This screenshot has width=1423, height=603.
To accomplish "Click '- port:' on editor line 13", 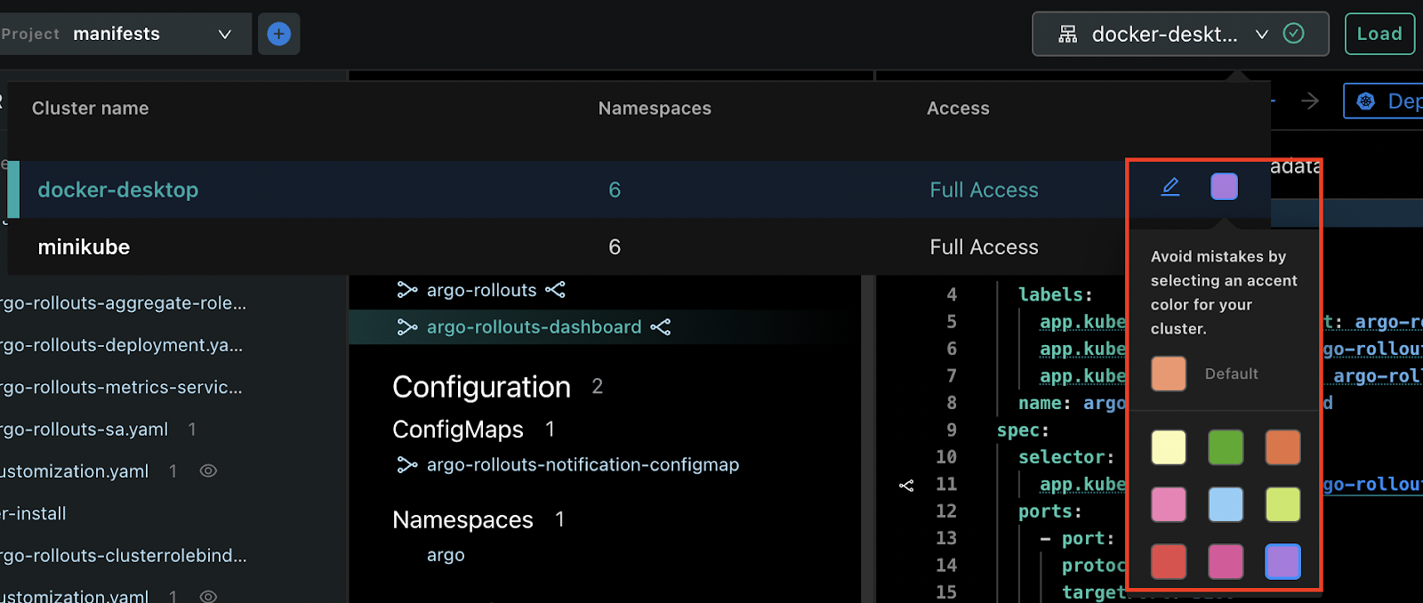I will pyautogui.click(x=1077, y=538).
